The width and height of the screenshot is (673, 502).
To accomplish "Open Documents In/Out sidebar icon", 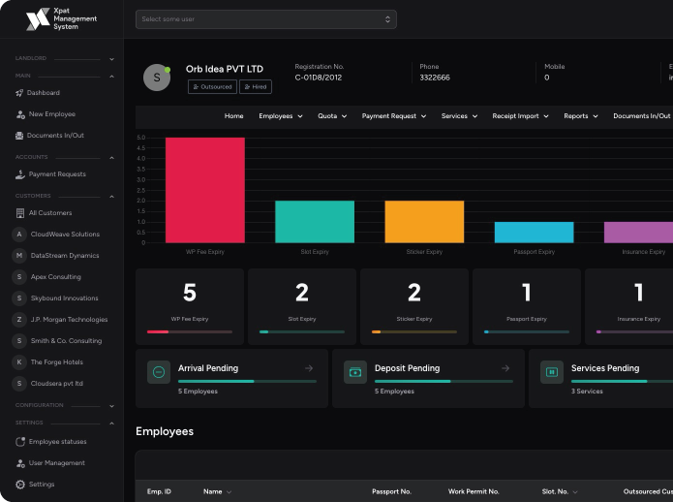I will [19, 136].
